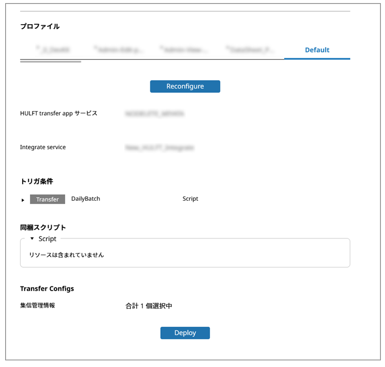This screenshot has height=367, width=385.
Task: Click the Reconfigure button
Action: pos(185,86)
